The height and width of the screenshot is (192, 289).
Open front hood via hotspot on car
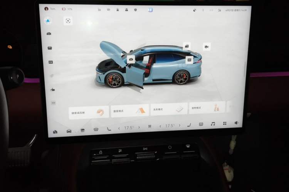(x=131, y=59)
